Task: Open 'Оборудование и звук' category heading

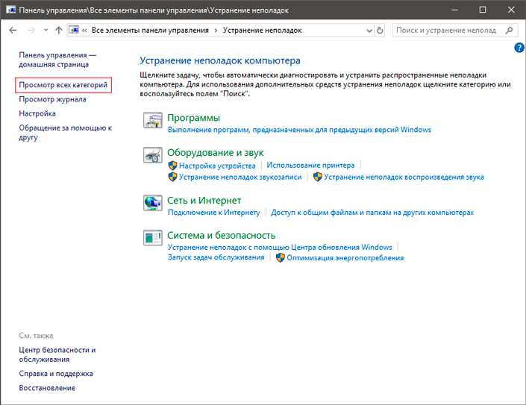Action: click(x=216, y=153)
